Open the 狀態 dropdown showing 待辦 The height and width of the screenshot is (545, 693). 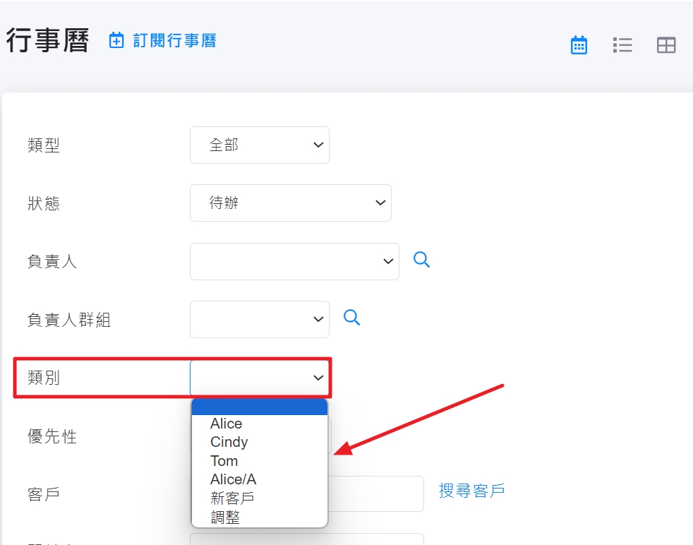(290, 203)
